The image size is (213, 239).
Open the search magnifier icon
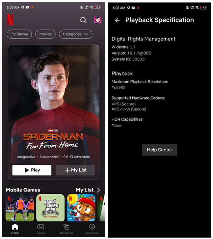pyautogui.click(x=83, y=20)
